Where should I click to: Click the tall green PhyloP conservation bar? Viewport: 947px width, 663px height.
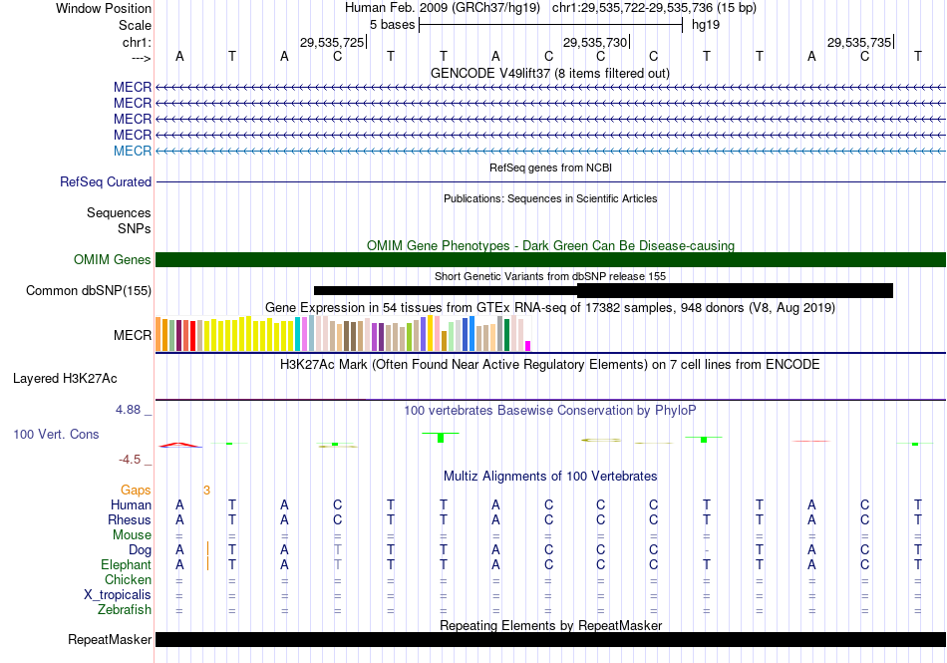click(x=441, y=437)
